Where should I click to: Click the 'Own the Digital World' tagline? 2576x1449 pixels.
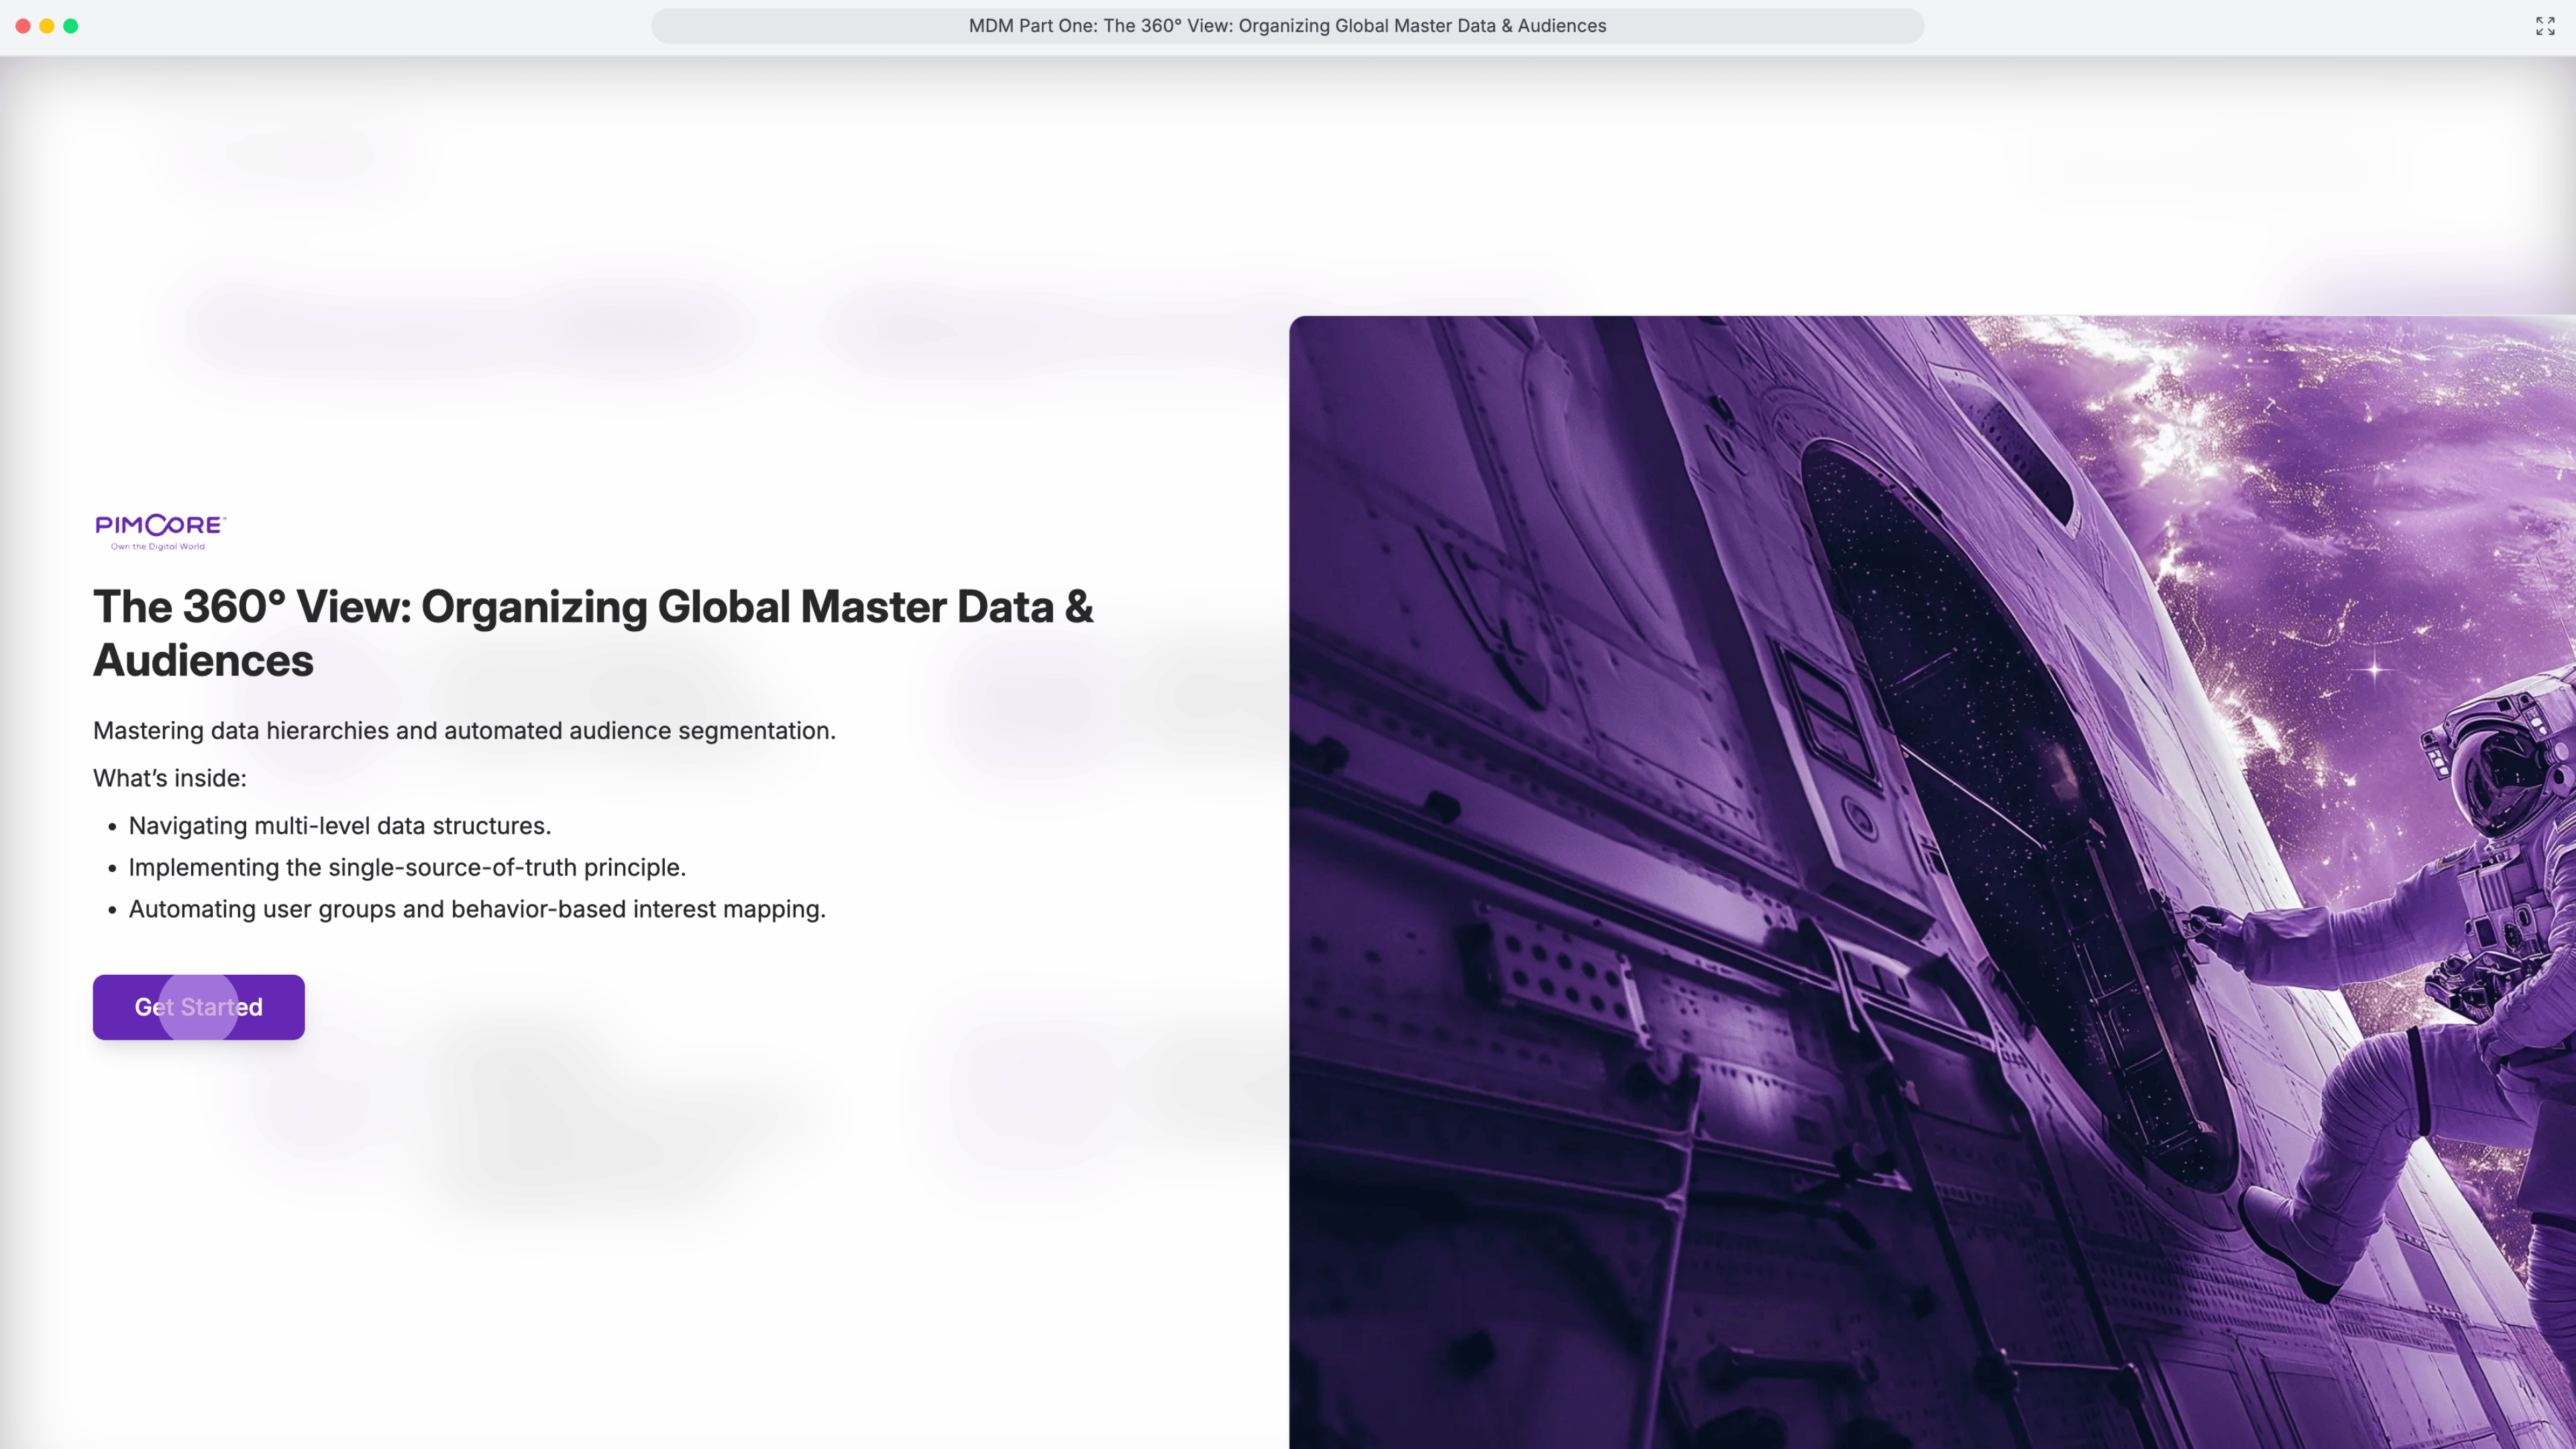[158, 547]
